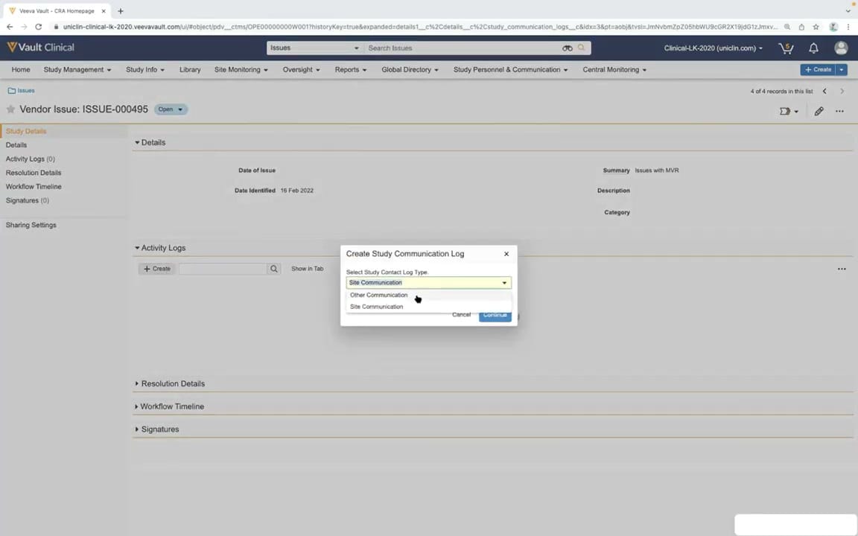Image resolution: width=858 pixels, height=536 pixels.
Task: Open Sharing Settings in the sidebar
Action: (31, 225)
